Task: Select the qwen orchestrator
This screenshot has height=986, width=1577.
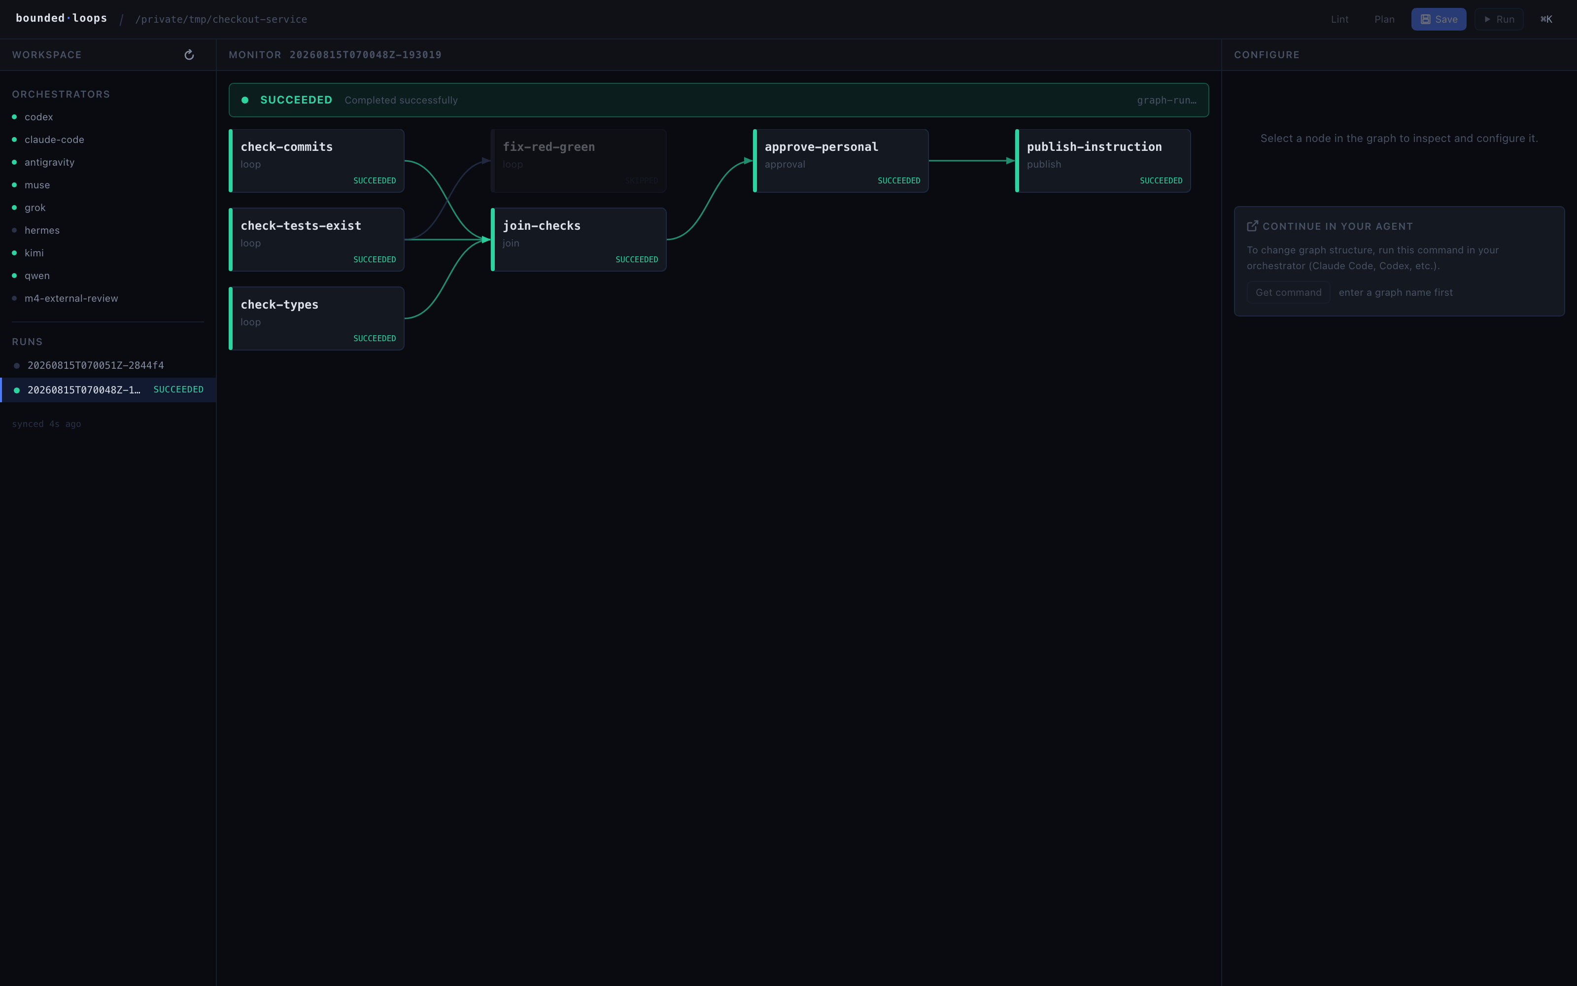Action: click(x=108, y=276)
